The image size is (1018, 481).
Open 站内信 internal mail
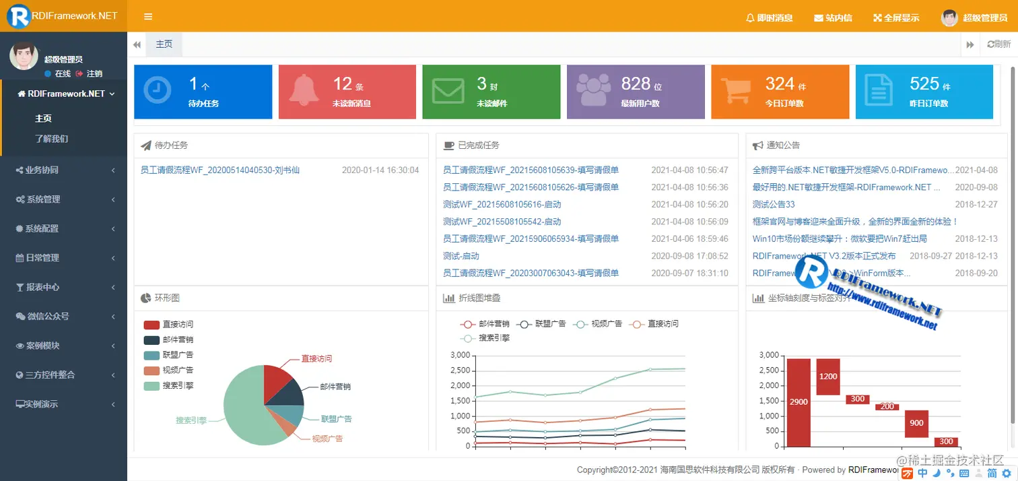point(833,18)
